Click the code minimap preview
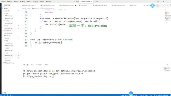171x96 pixels. 168,16
